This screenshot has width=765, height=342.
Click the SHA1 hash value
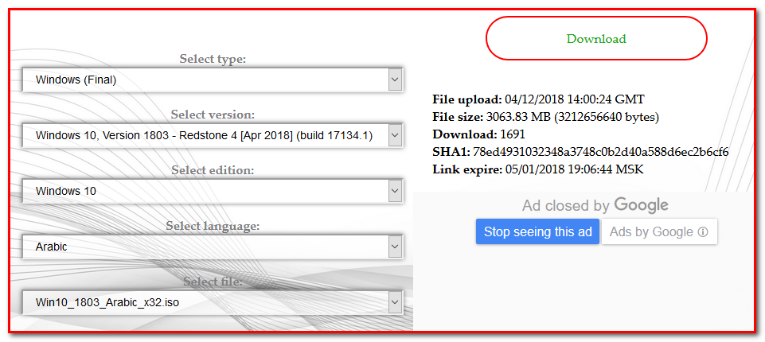click(600, 152)
